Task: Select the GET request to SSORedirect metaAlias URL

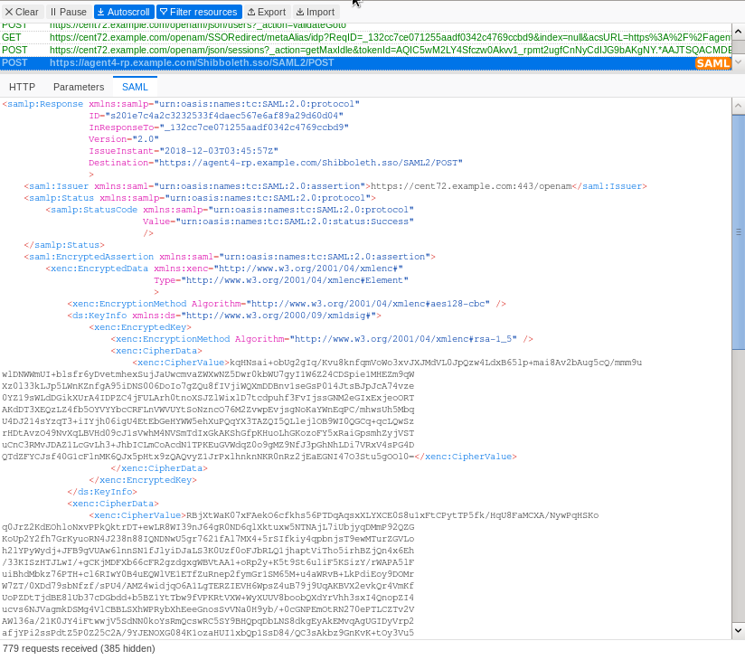Action: [271, 38]
